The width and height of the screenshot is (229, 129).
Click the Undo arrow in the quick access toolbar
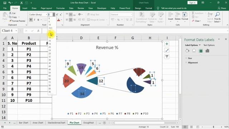click(10, 3)
